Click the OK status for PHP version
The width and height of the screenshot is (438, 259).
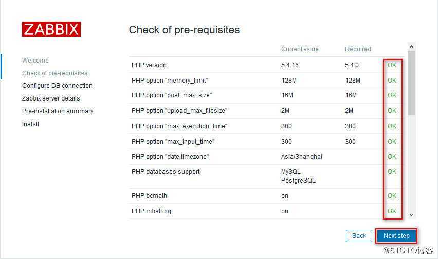tap(392, 65)
